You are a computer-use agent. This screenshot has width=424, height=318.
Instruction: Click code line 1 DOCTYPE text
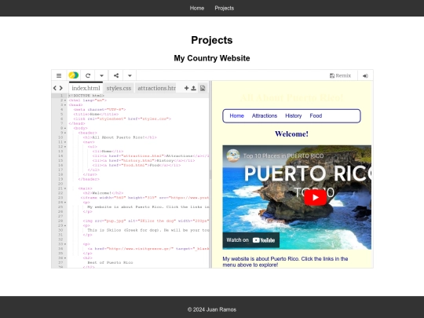(86, 96)
